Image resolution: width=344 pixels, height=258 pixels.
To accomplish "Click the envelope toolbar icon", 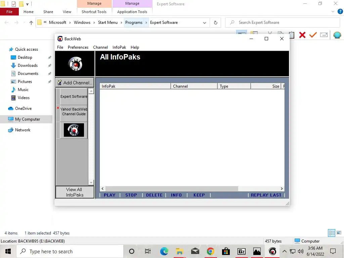I will tap(324, 35).
